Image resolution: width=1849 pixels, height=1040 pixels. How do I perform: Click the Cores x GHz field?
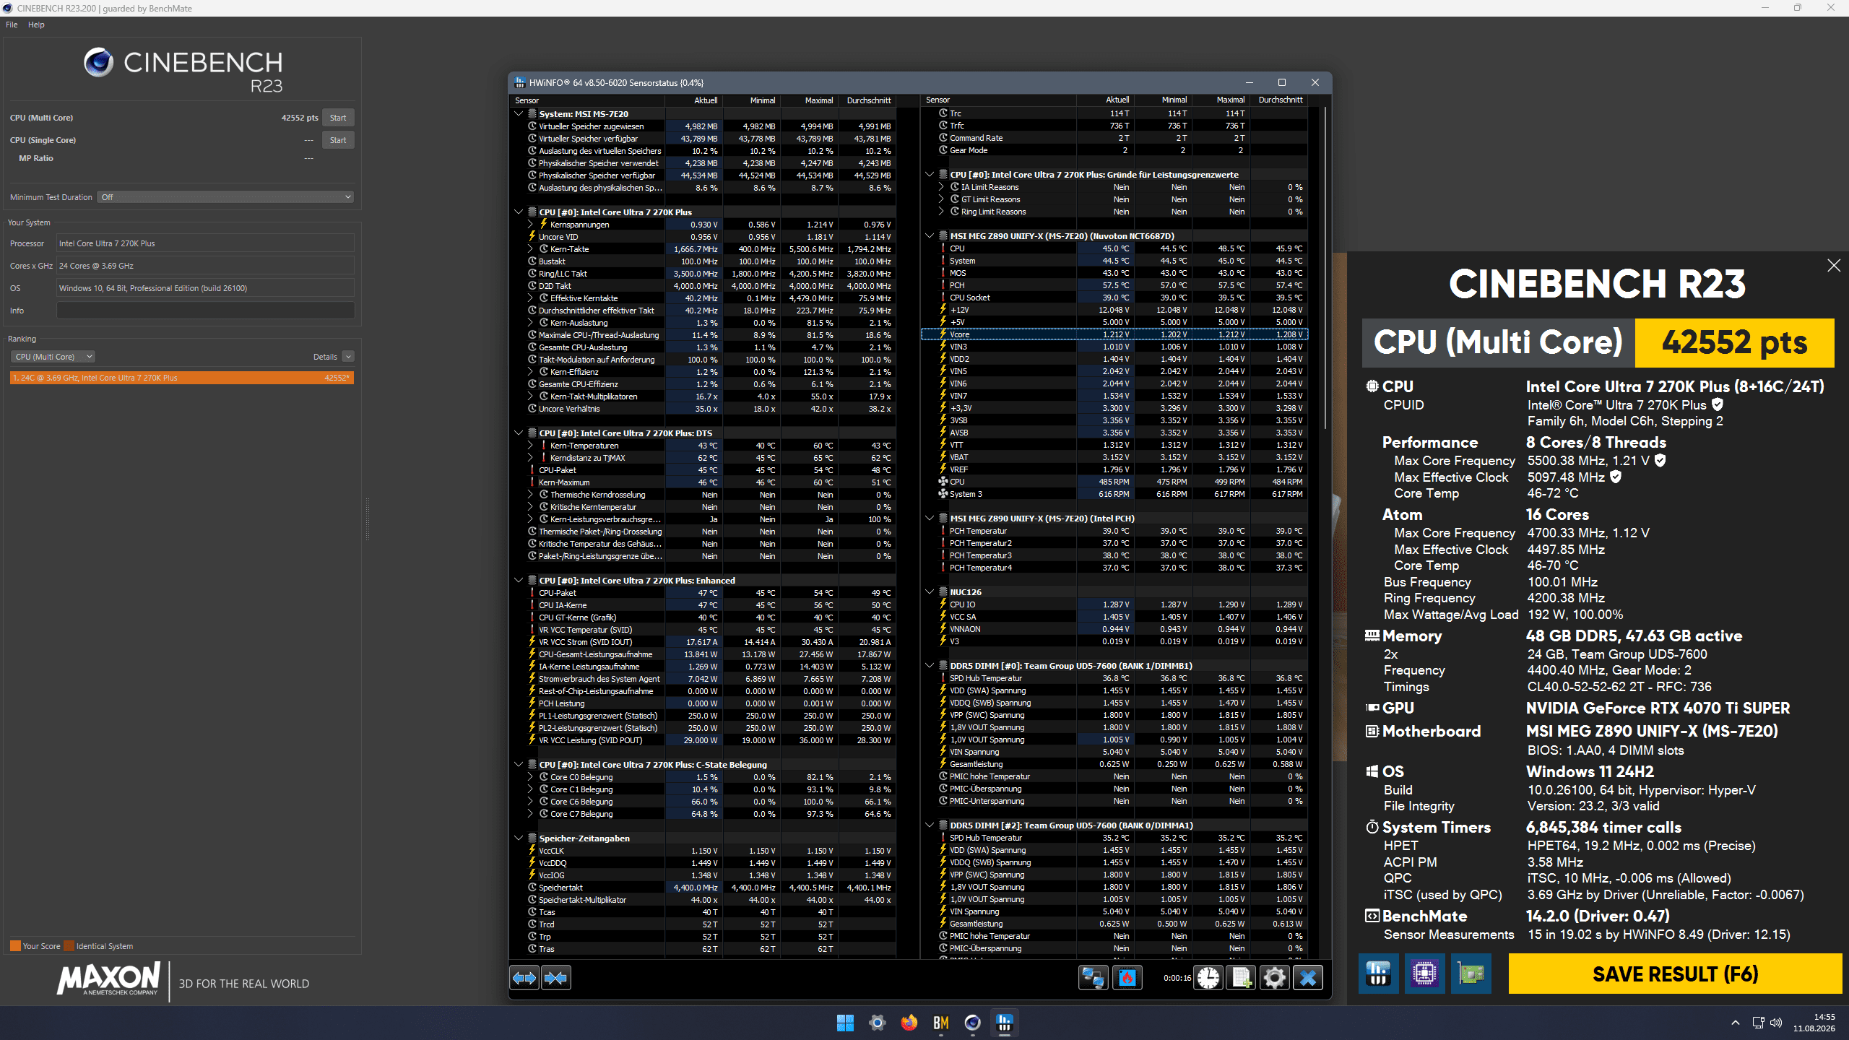(x=205, y=266)
